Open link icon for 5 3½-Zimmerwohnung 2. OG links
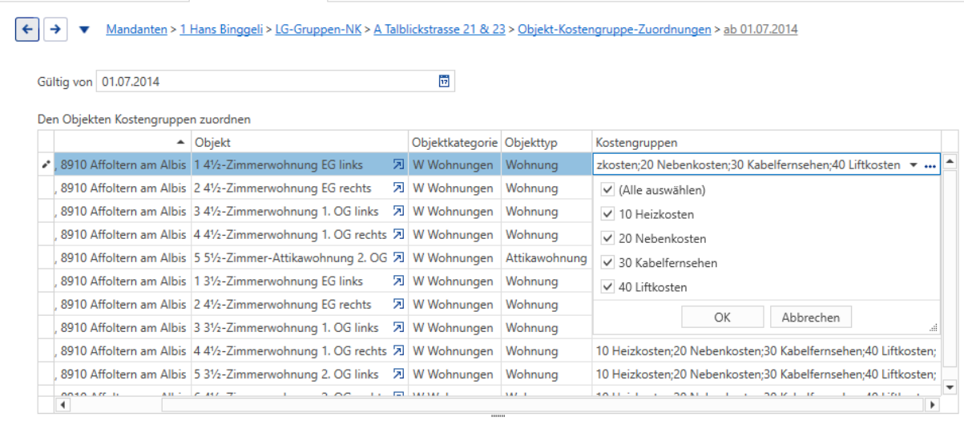Viewport: 964px width, 425px height. pos(398,374)
